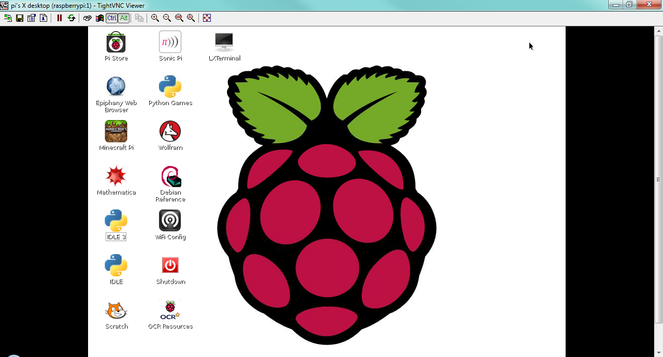
Task: Select the Scratch cat icon
Action: [x=116, y=315]
